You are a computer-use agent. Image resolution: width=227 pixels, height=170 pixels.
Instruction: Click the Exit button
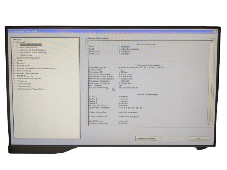click(x=198, y=139)
